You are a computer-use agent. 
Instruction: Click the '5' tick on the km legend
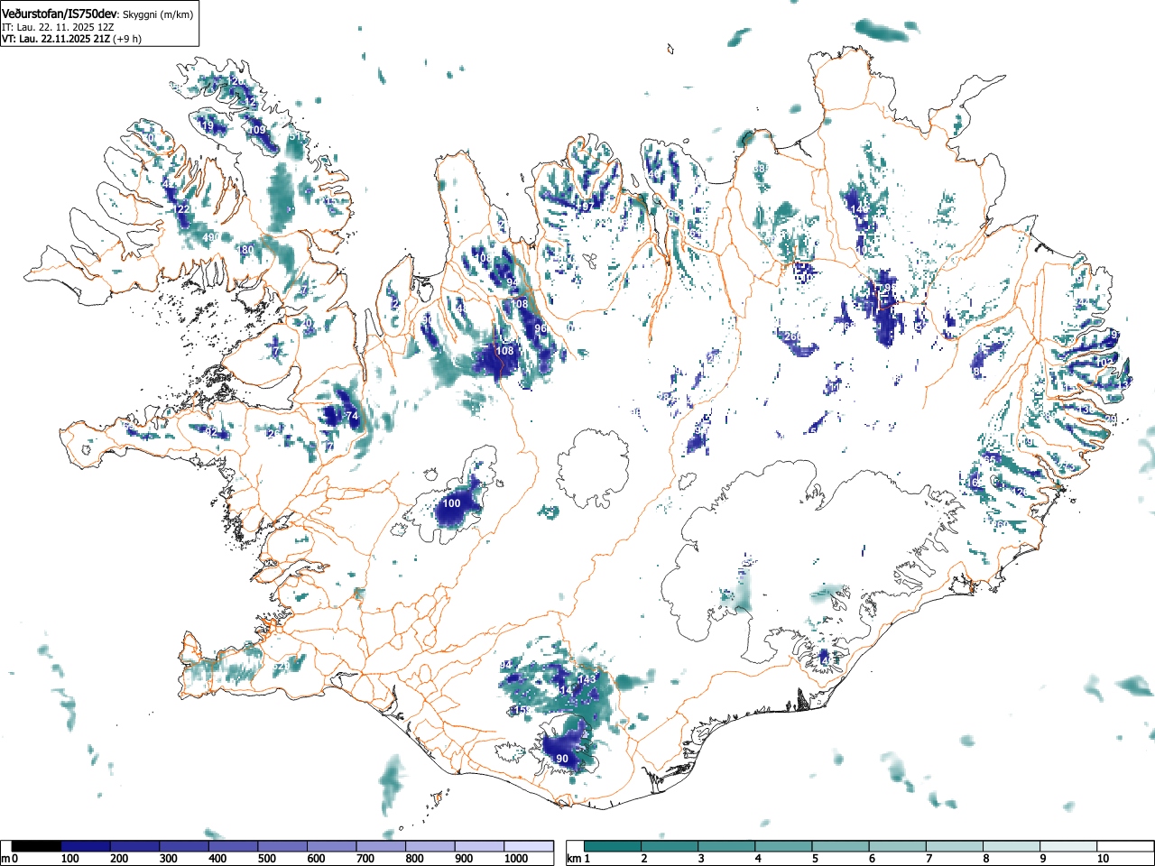[814, 859]
